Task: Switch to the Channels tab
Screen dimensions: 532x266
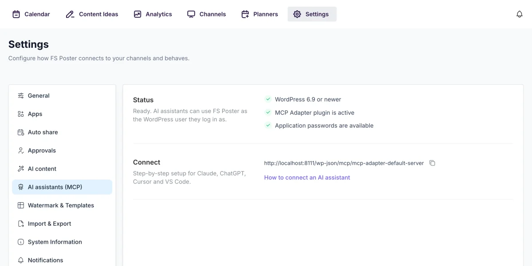Action: coord(206,14)
